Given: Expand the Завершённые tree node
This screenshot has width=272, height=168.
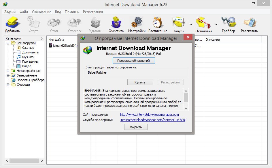Looking at the screenshot, I should coord(8,76).
